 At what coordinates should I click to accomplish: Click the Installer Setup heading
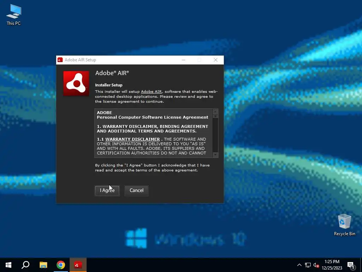109,85
